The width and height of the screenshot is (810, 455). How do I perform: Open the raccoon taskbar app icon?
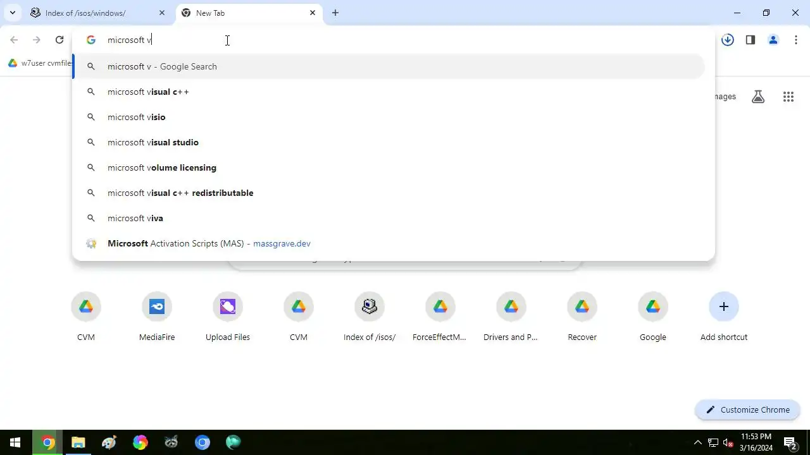point(171,442)
